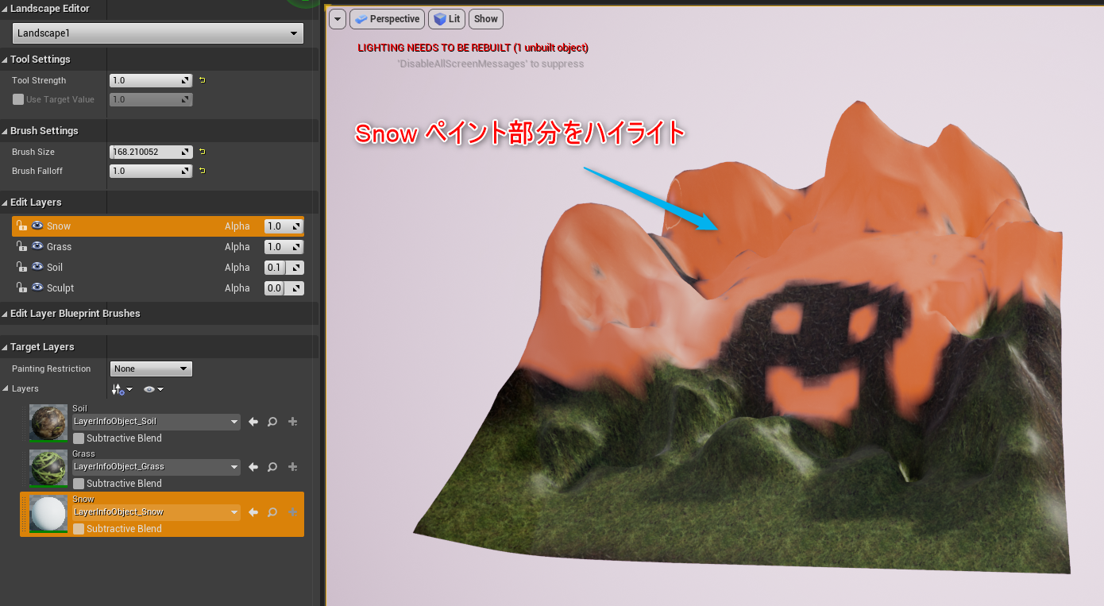Image resolution: width=1104 pixels, height=606 pixels.
Task: Set Snow layer Alpha value
Action: point(284,226)
